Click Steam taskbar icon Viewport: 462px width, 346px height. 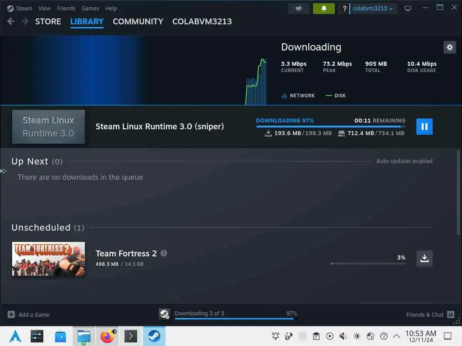tap(154, 336)
